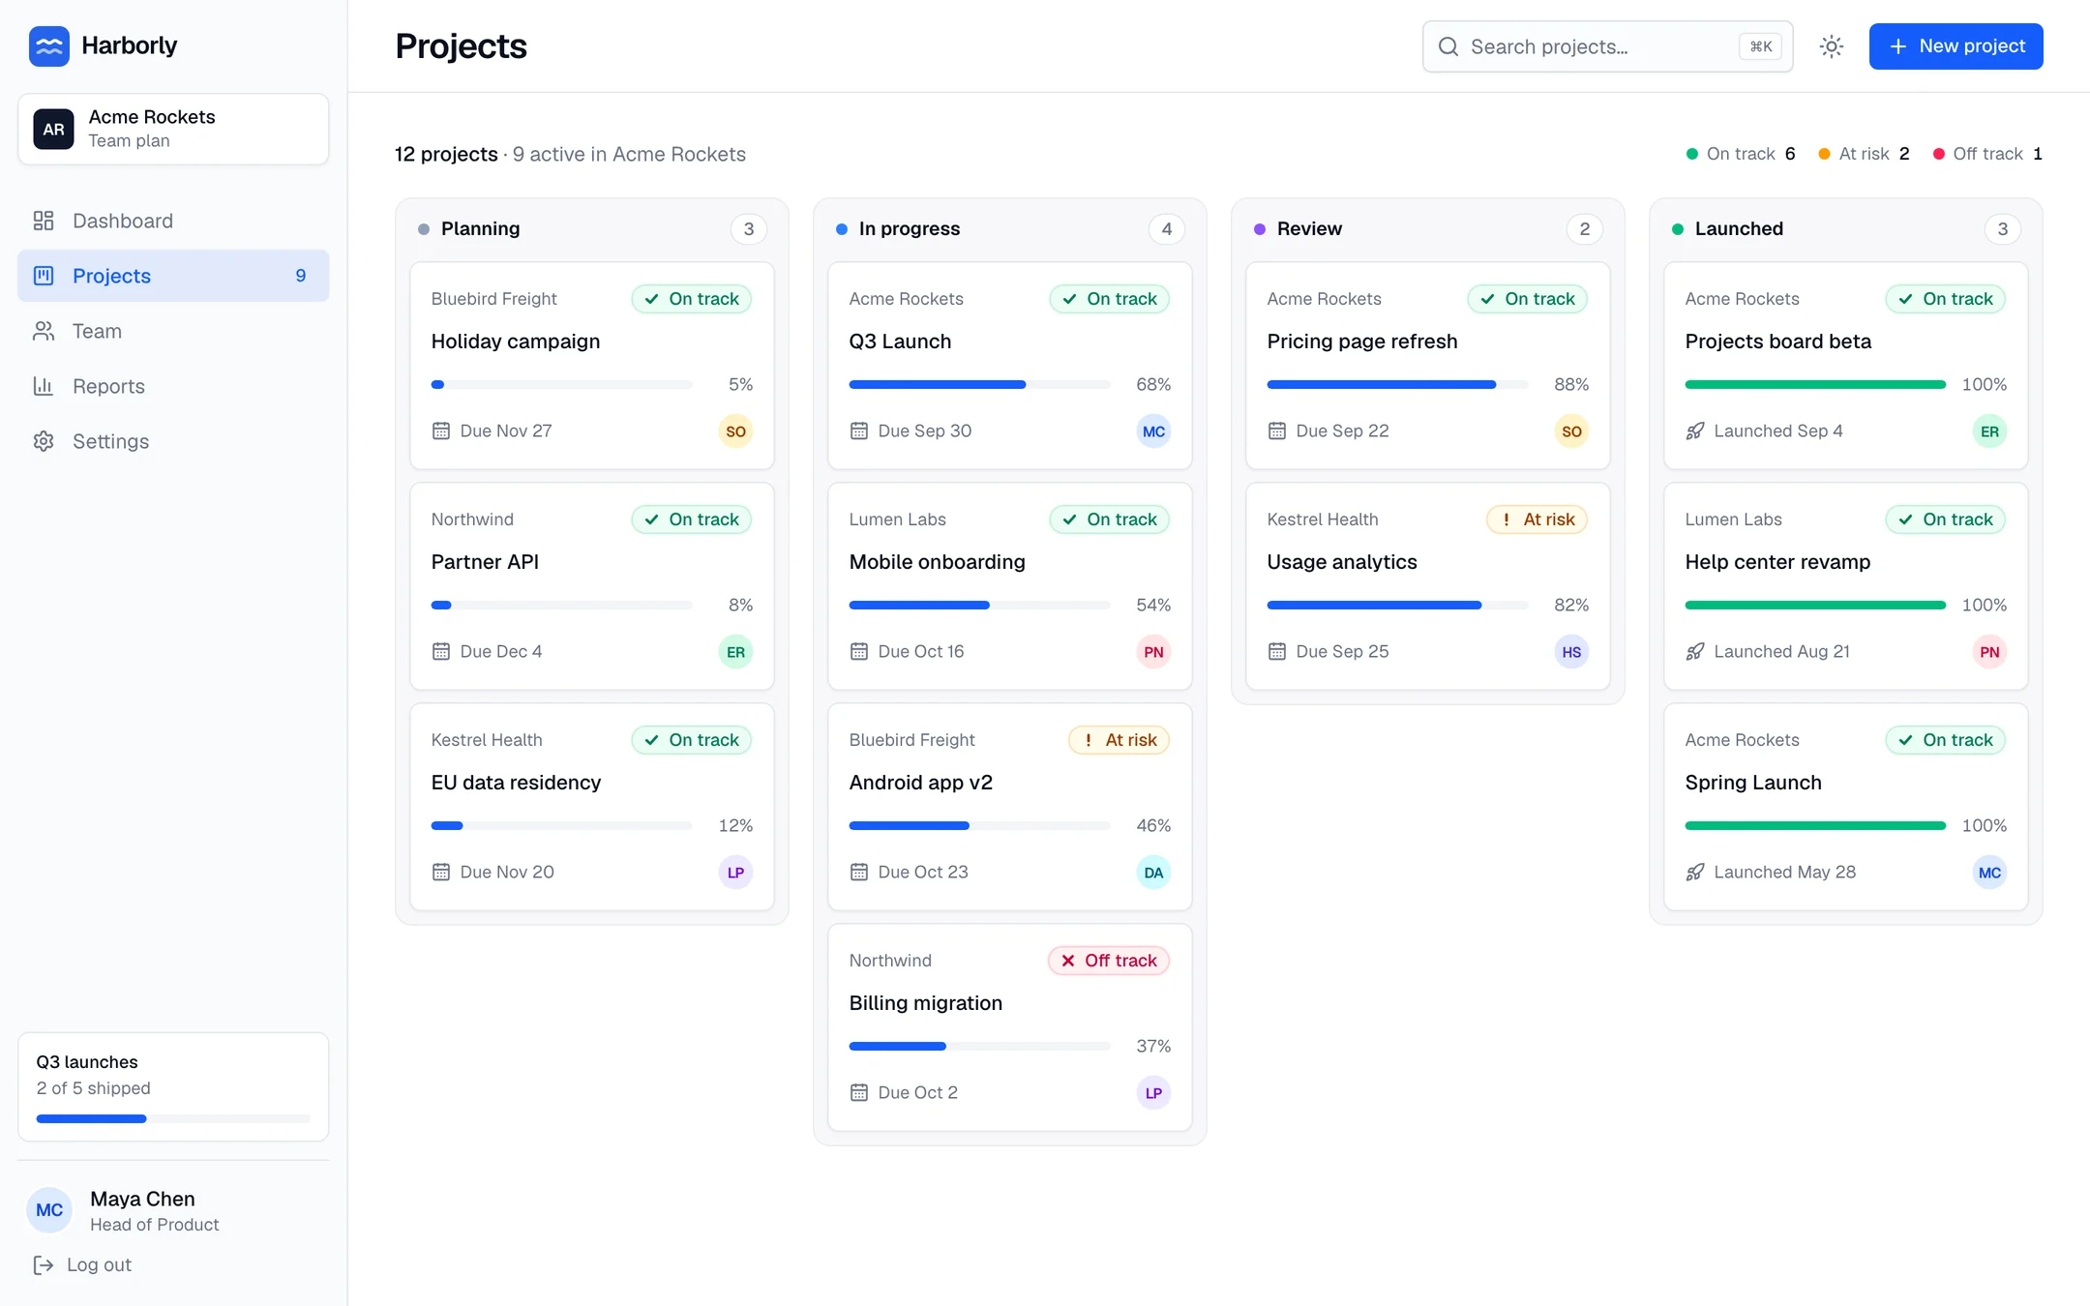Click the Off track badge on Billing migration
This screenshot has height=1306, width=2090.
point(1109,961)
